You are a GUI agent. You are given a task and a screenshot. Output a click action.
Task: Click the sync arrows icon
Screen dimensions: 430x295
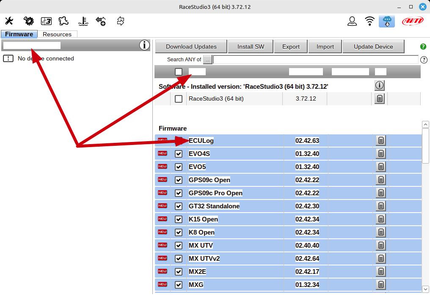click(121, 21)
